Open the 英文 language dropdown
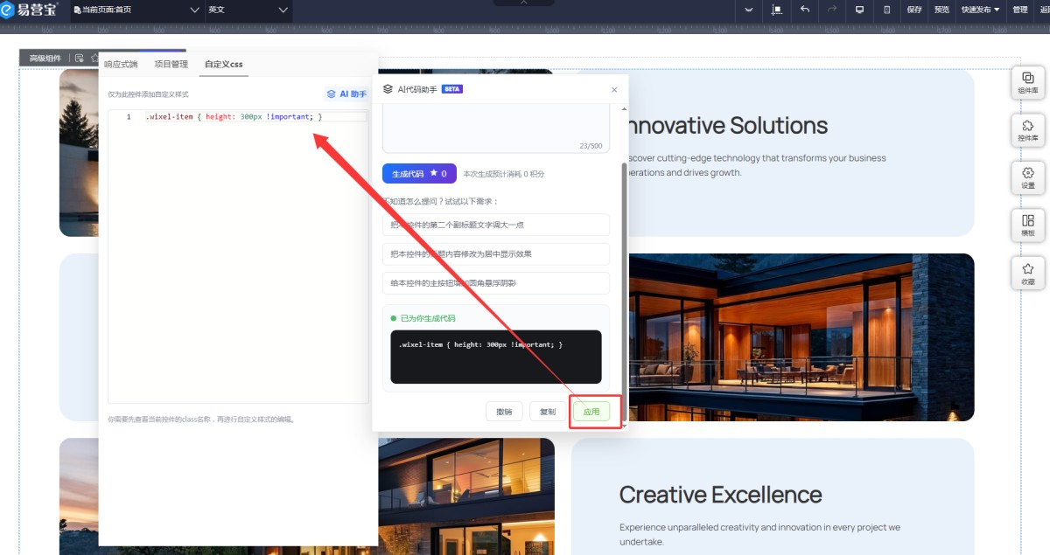 click(x=248, y=10)
